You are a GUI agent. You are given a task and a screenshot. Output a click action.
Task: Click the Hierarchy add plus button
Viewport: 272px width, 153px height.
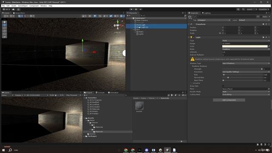(128, 16)
